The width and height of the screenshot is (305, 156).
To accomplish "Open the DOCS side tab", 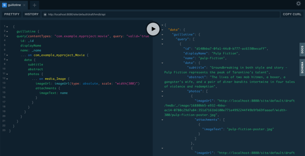I will click(x=302, y=50).
